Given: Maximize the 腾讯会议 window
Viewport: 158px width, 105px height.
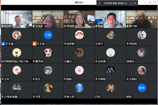Looking at the screenshot, I should 150,3.
